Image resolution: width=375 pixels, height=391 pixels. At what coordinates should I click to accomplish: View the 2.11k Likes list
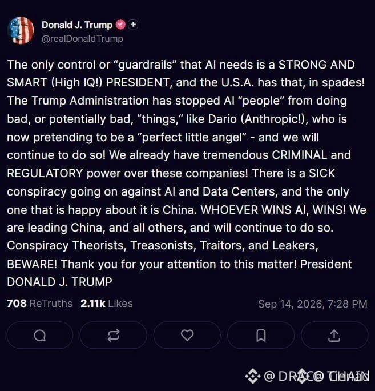coord(107,304)
